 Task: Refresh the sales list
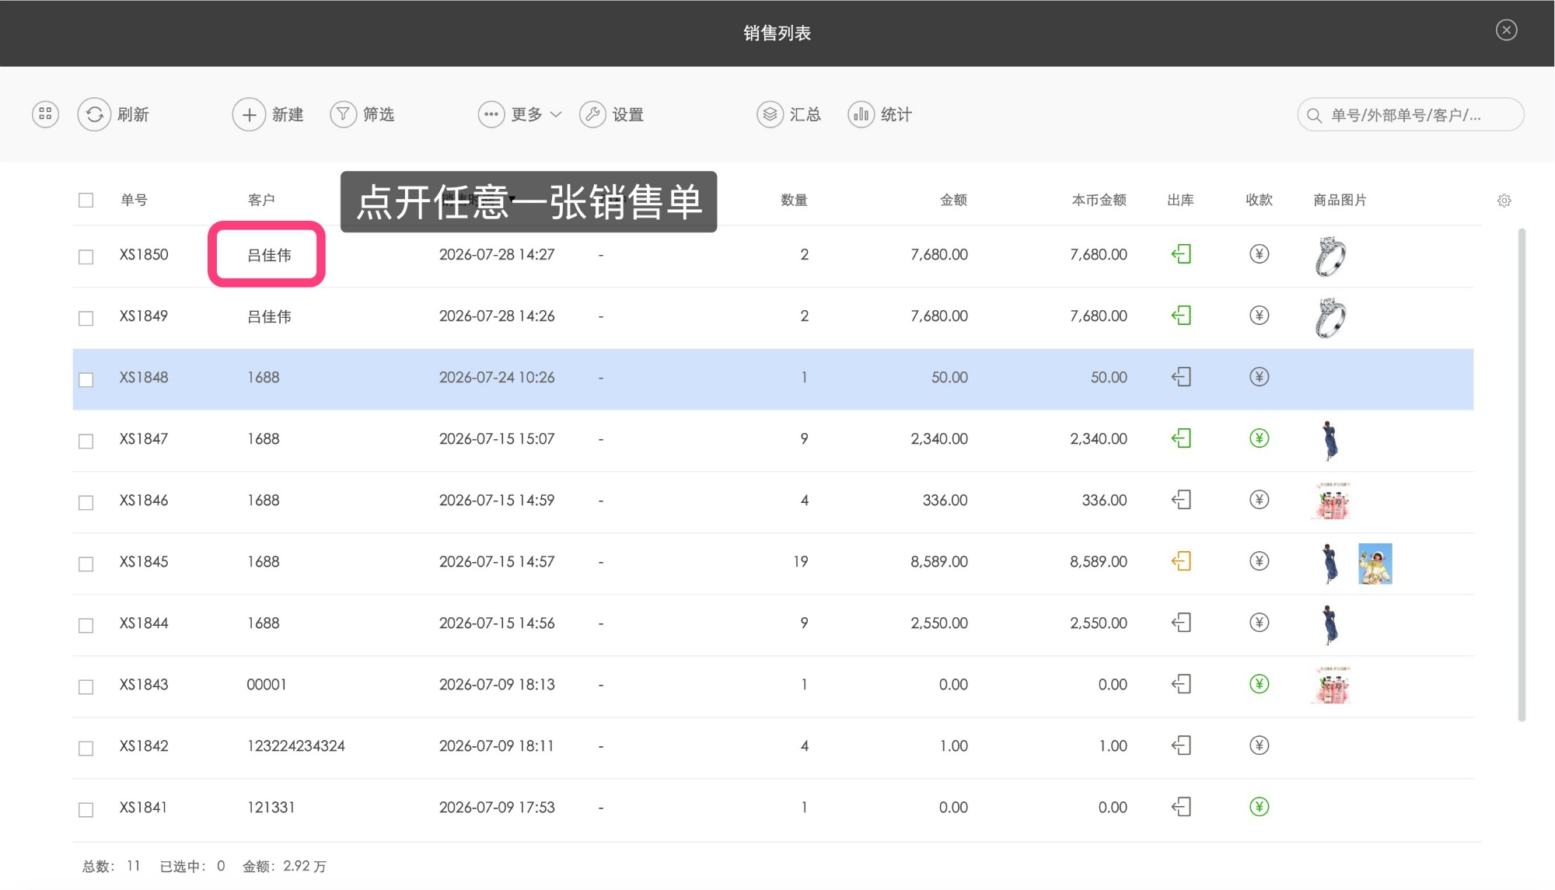(x=114, y=114)
